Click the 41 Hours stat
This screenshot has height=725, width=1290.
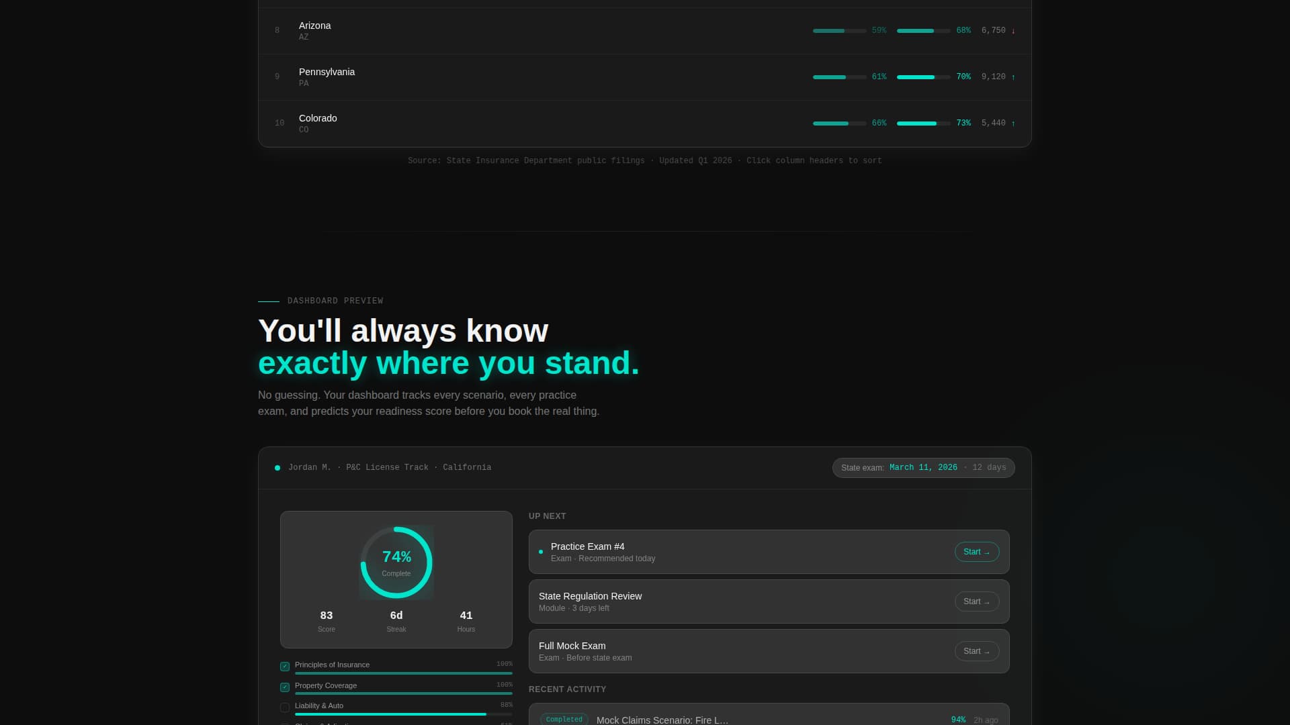466,621
